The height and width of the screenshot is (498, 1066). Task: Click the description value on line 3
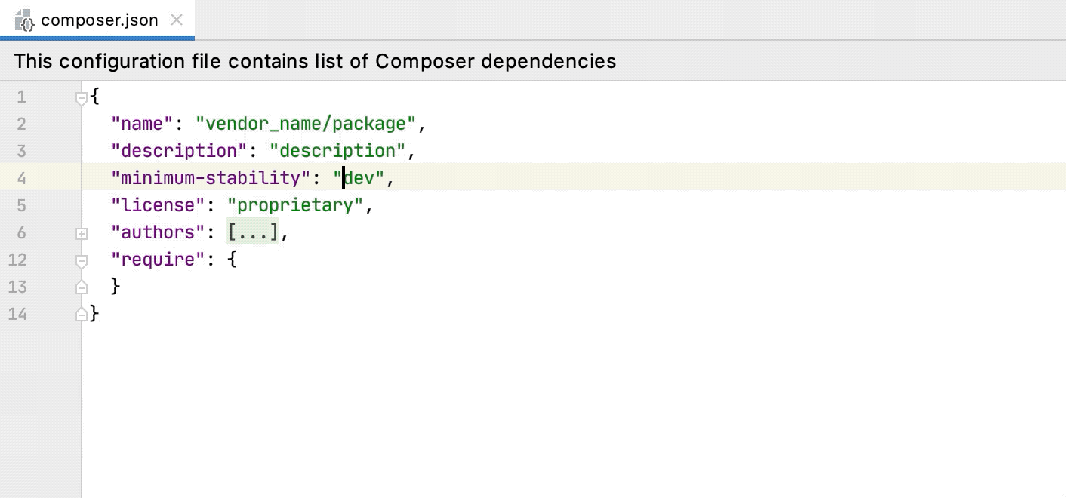(x=337, y=150)
